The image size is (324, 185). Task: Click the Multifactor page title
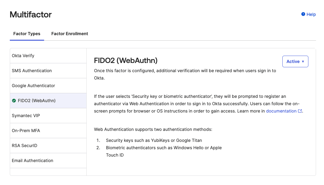[x=31, y=14]
